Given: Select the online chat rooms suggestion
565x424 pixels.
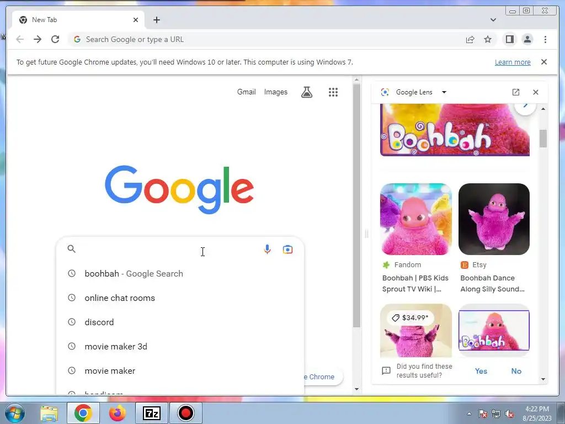Looking at the screenshot, I should pyautogui.click(x=180, y=298).
